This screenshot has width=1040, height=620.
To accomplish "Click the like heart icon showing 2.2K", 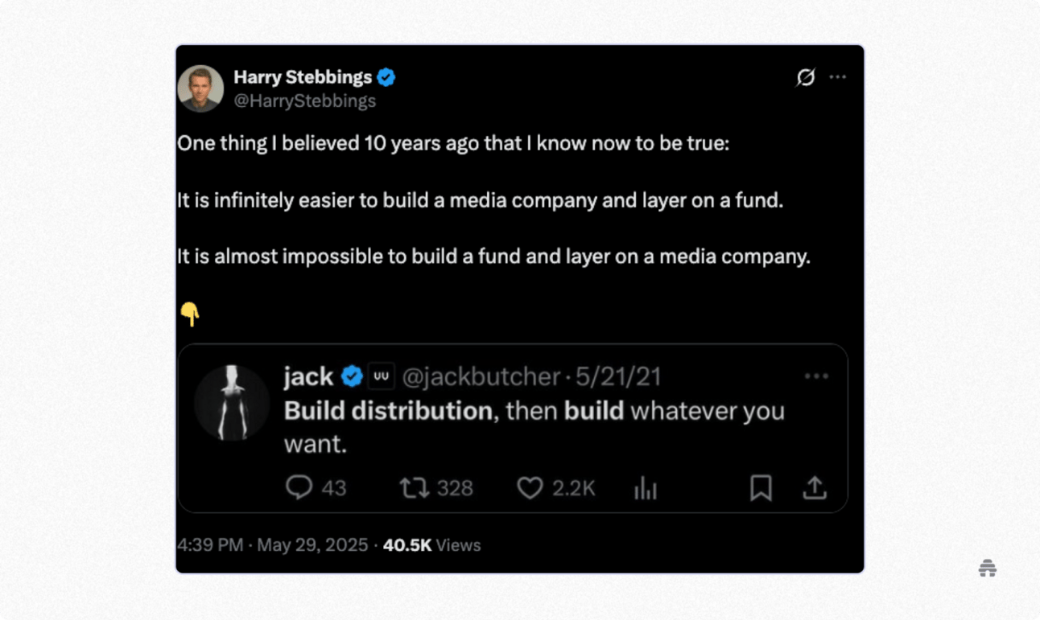I will click(x=530, y=488).
